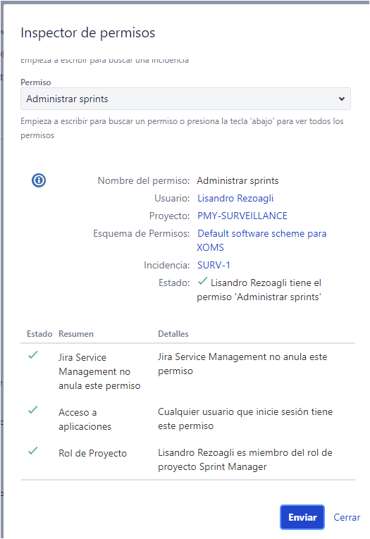Click 'tiene el permiso Administrar sprints' status text
This screenshot has height=539, width=370.
(x=259, y=290)
